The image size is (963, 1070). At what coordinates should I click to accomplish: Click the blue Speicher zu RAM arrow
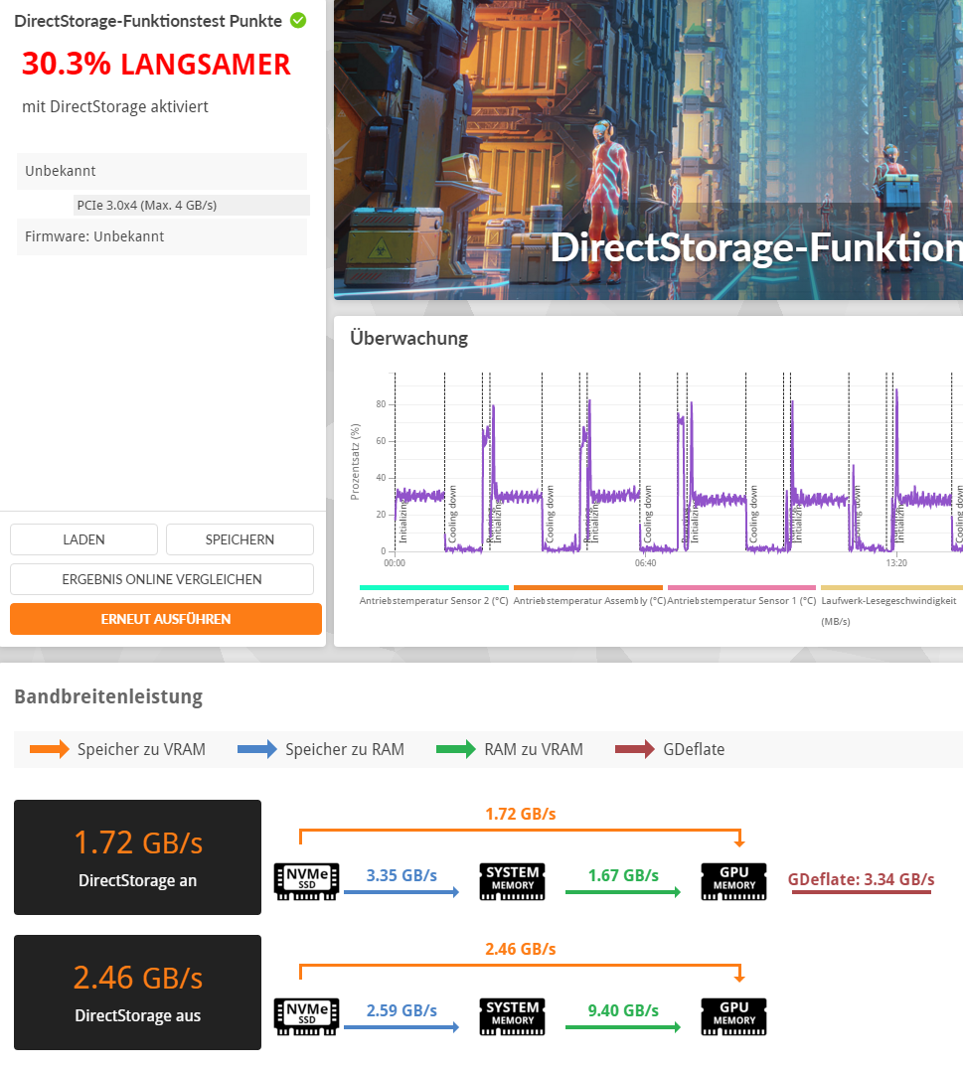point(256,749)
